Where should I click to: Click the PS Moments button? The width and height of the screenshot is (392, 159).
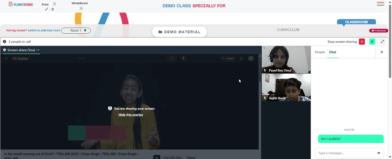coord(379,31)
